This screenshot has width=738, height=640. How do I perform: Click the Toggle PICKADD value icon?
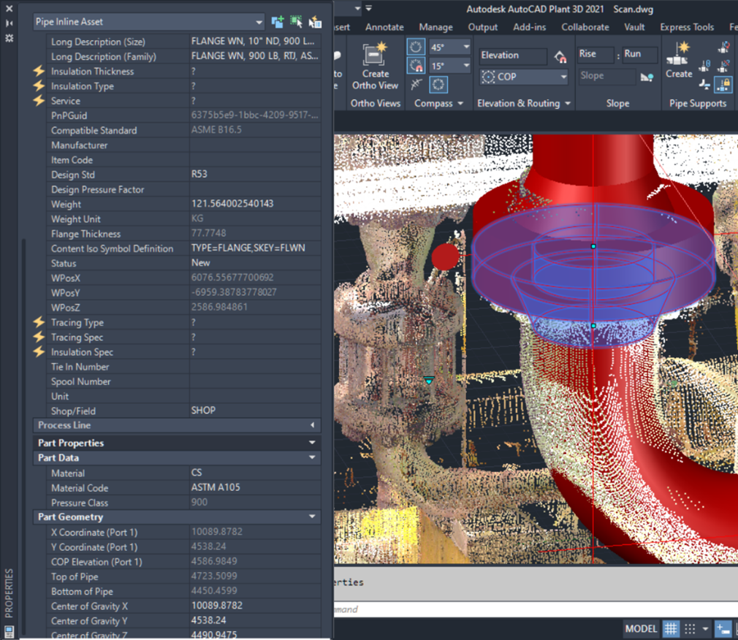(278, 22)
